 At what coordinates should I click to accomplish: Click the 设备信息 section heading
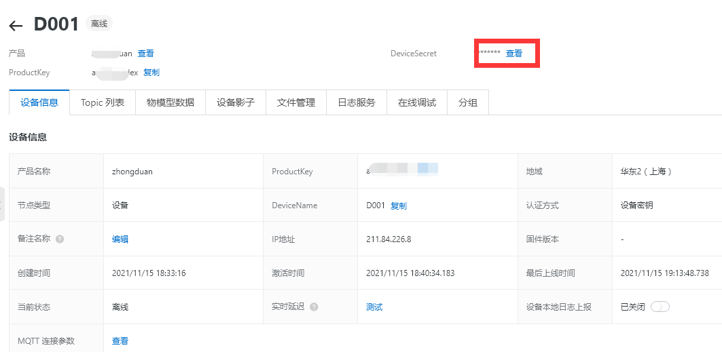pyautogui.click(x=28, y=137)
